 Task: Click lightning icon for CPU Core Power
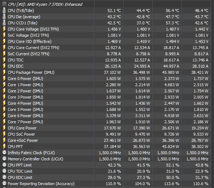coord(4,128)
